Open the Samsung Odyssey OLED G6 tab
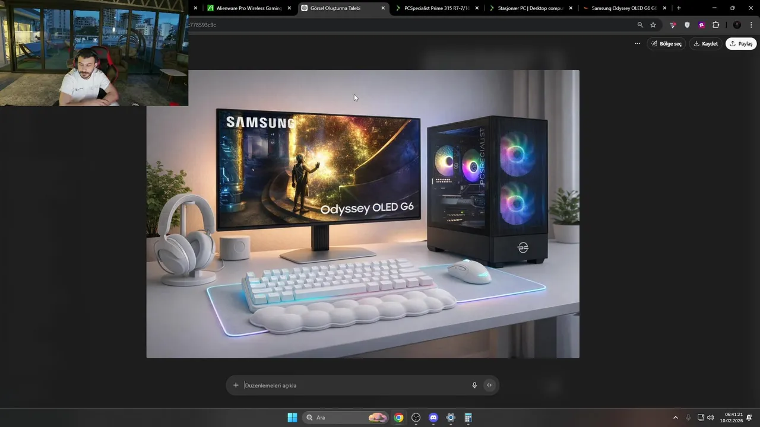 pos(624,8)
